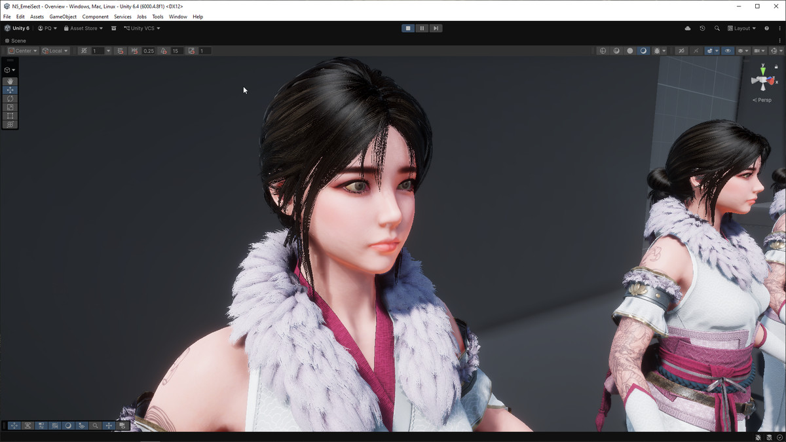The width and height of the screenshot is (786, 442).
Task: Open the Undo History icon
Action: [702, 28]
